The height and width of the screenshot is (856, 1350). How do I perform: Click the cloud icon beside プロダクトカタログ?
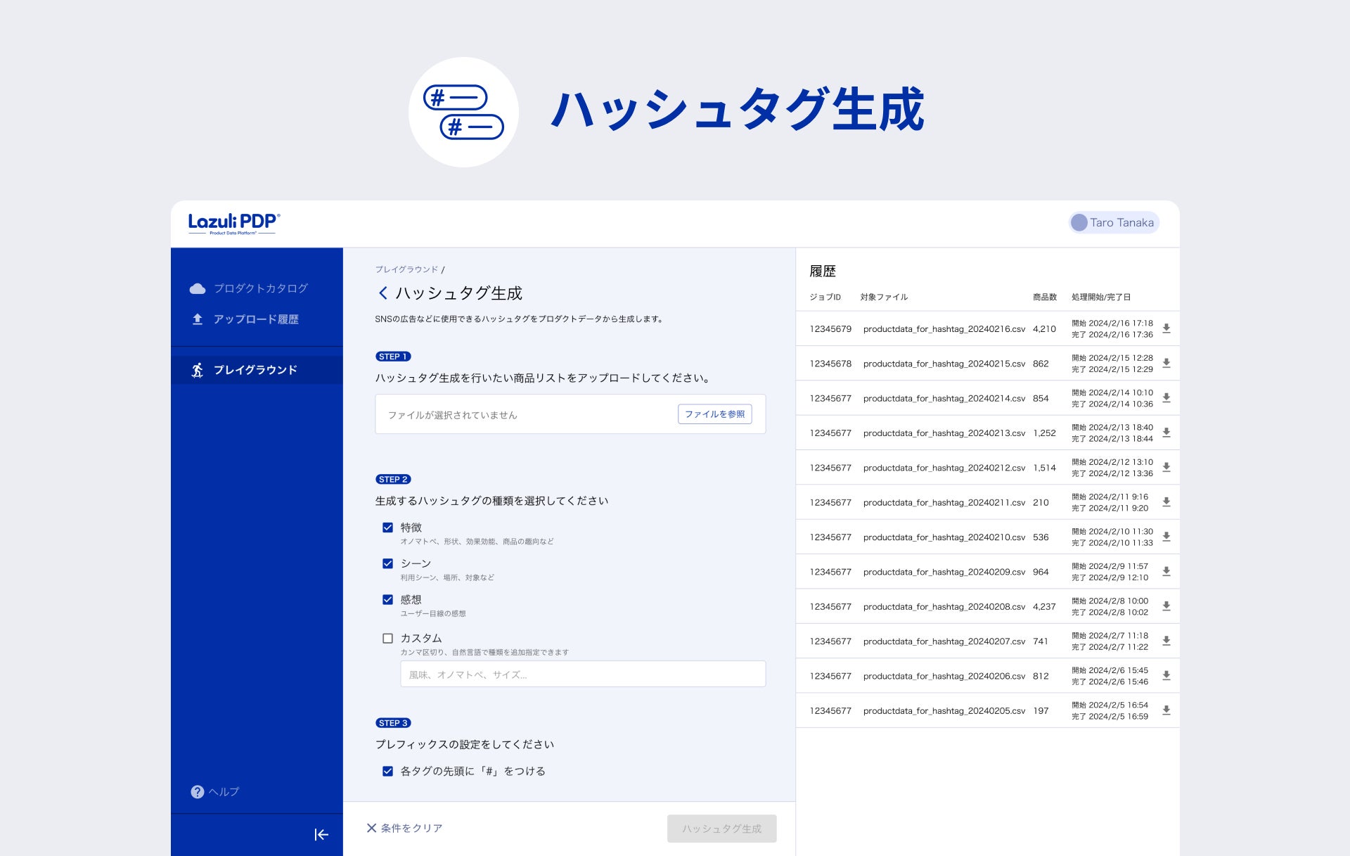(198, 288)
